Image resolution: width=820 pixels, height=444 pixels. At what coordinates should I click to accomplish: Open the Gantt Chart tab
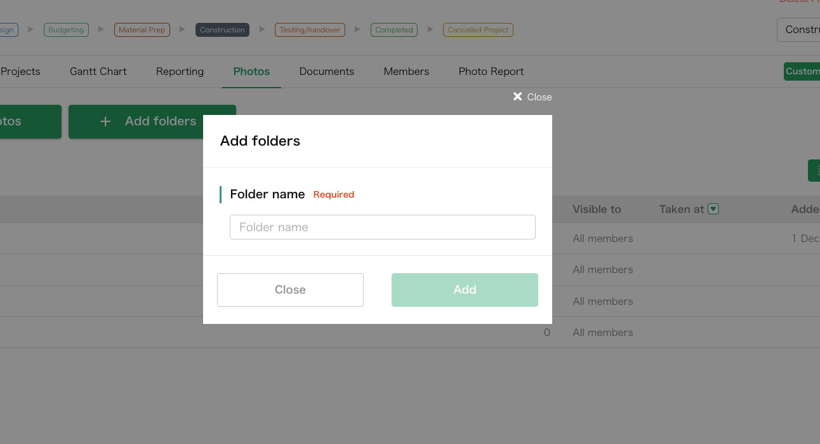click(98, 72)
